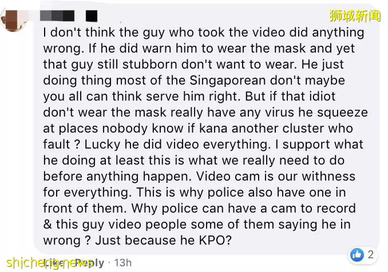The image size is (388, 272).
Task: Click the word "Lucky" in the comment
Action: [102, 145]
